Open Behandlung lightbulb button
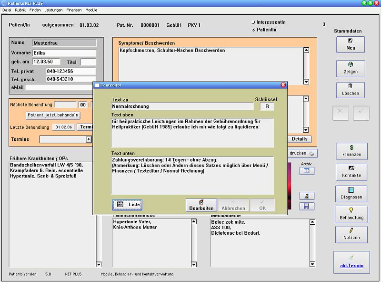 [x=351, y=214]
